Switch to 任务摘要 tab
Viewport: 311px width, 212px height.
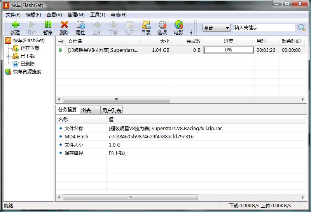67,110
